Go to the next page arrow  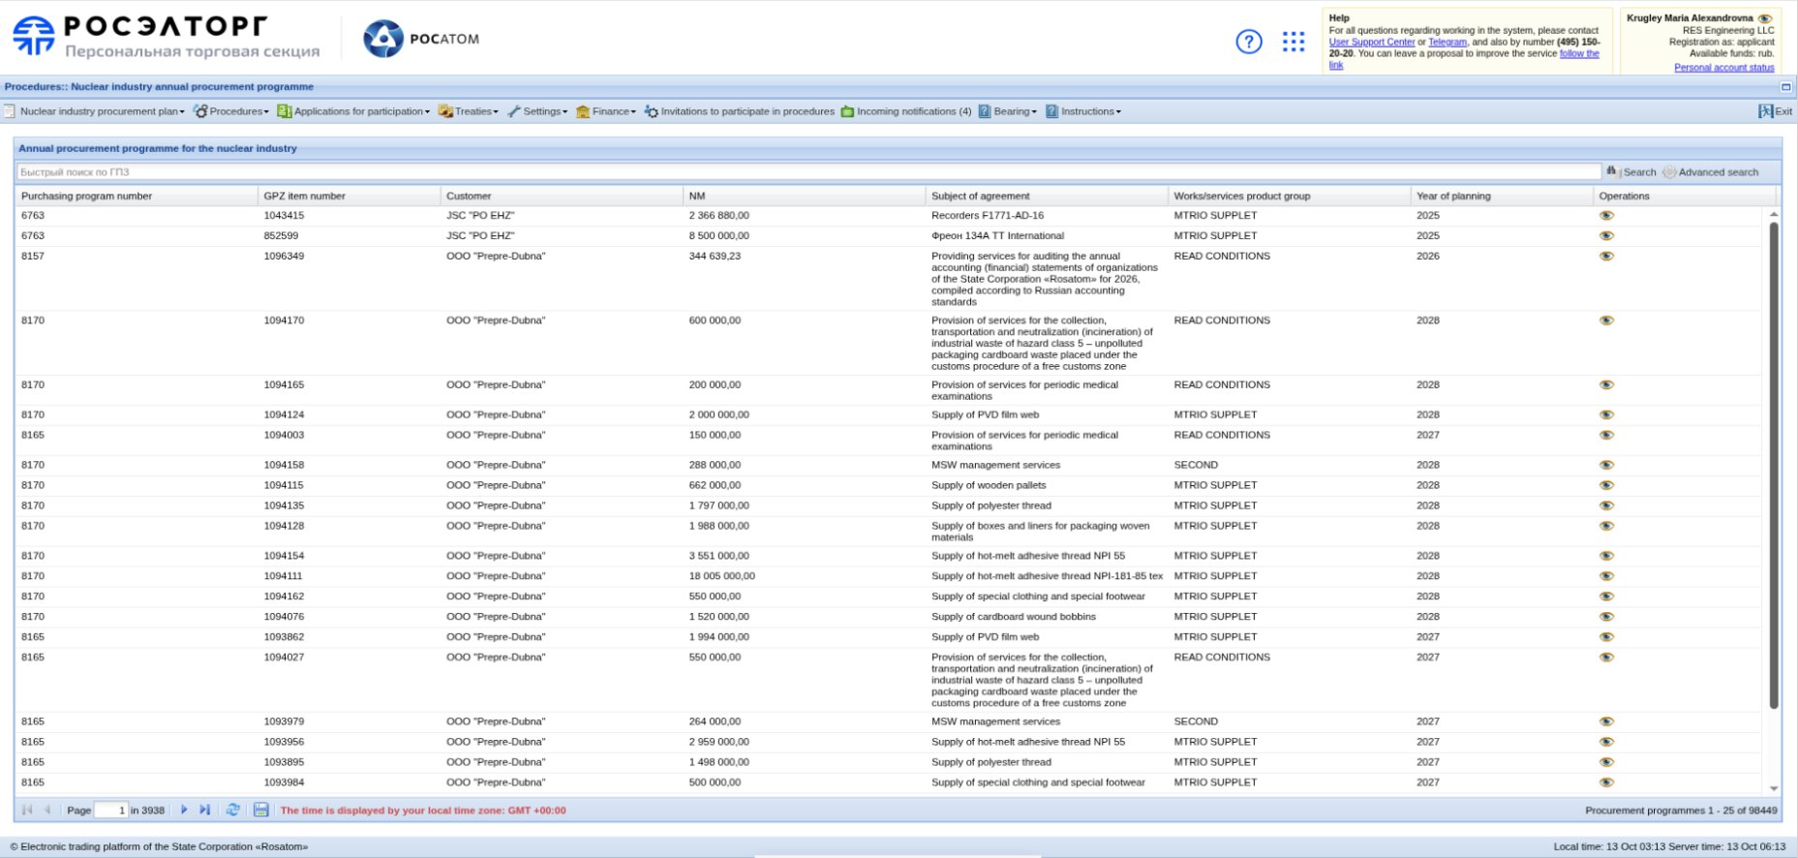[x=184, y=810]
